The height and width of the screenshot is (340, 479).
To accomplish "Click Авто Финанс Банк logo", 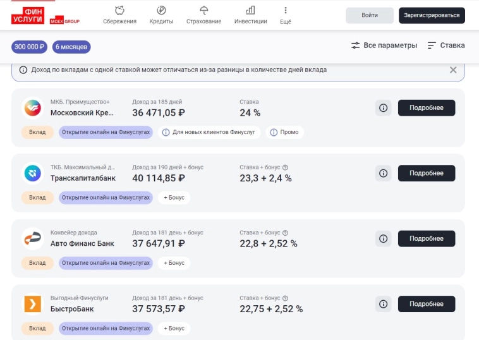I will [32, 238].
